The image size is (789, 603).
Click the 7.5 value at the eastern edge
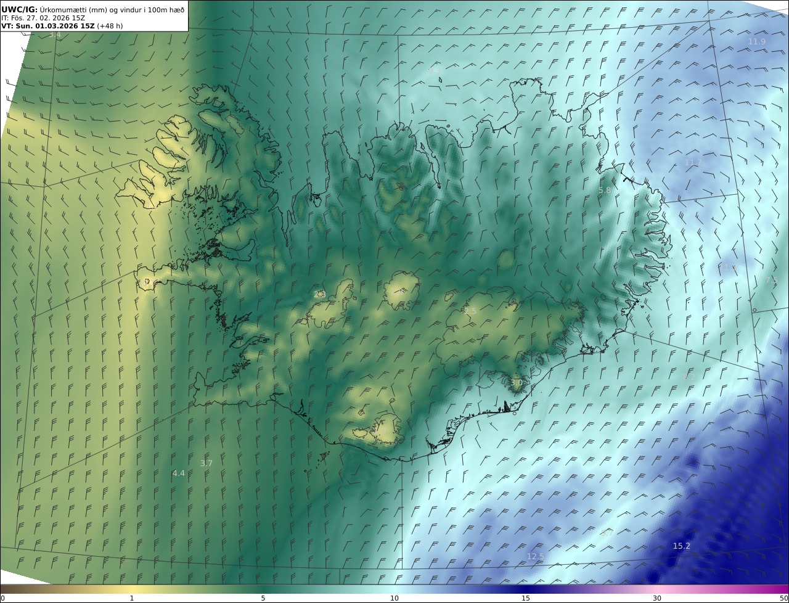[x=771, y=280]
